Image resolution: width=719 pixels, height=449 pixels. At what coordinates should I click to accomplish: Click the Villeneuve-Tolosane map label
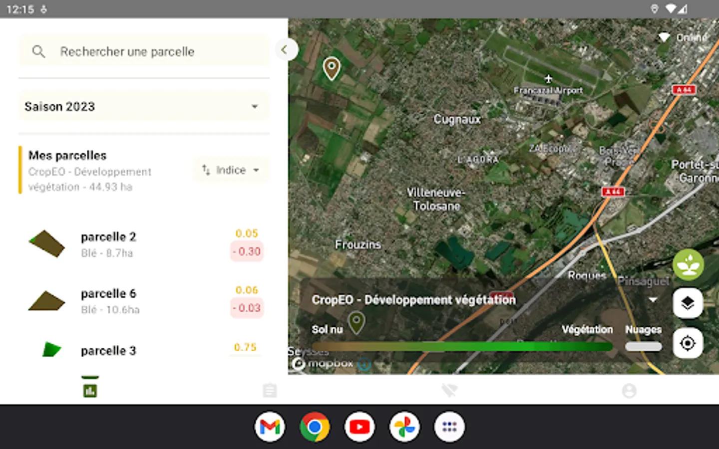[436, 199]
